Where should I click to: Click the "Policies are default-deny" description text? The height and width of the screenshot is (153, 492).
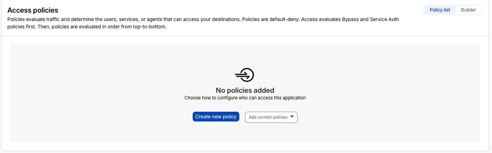click(270, 19)
